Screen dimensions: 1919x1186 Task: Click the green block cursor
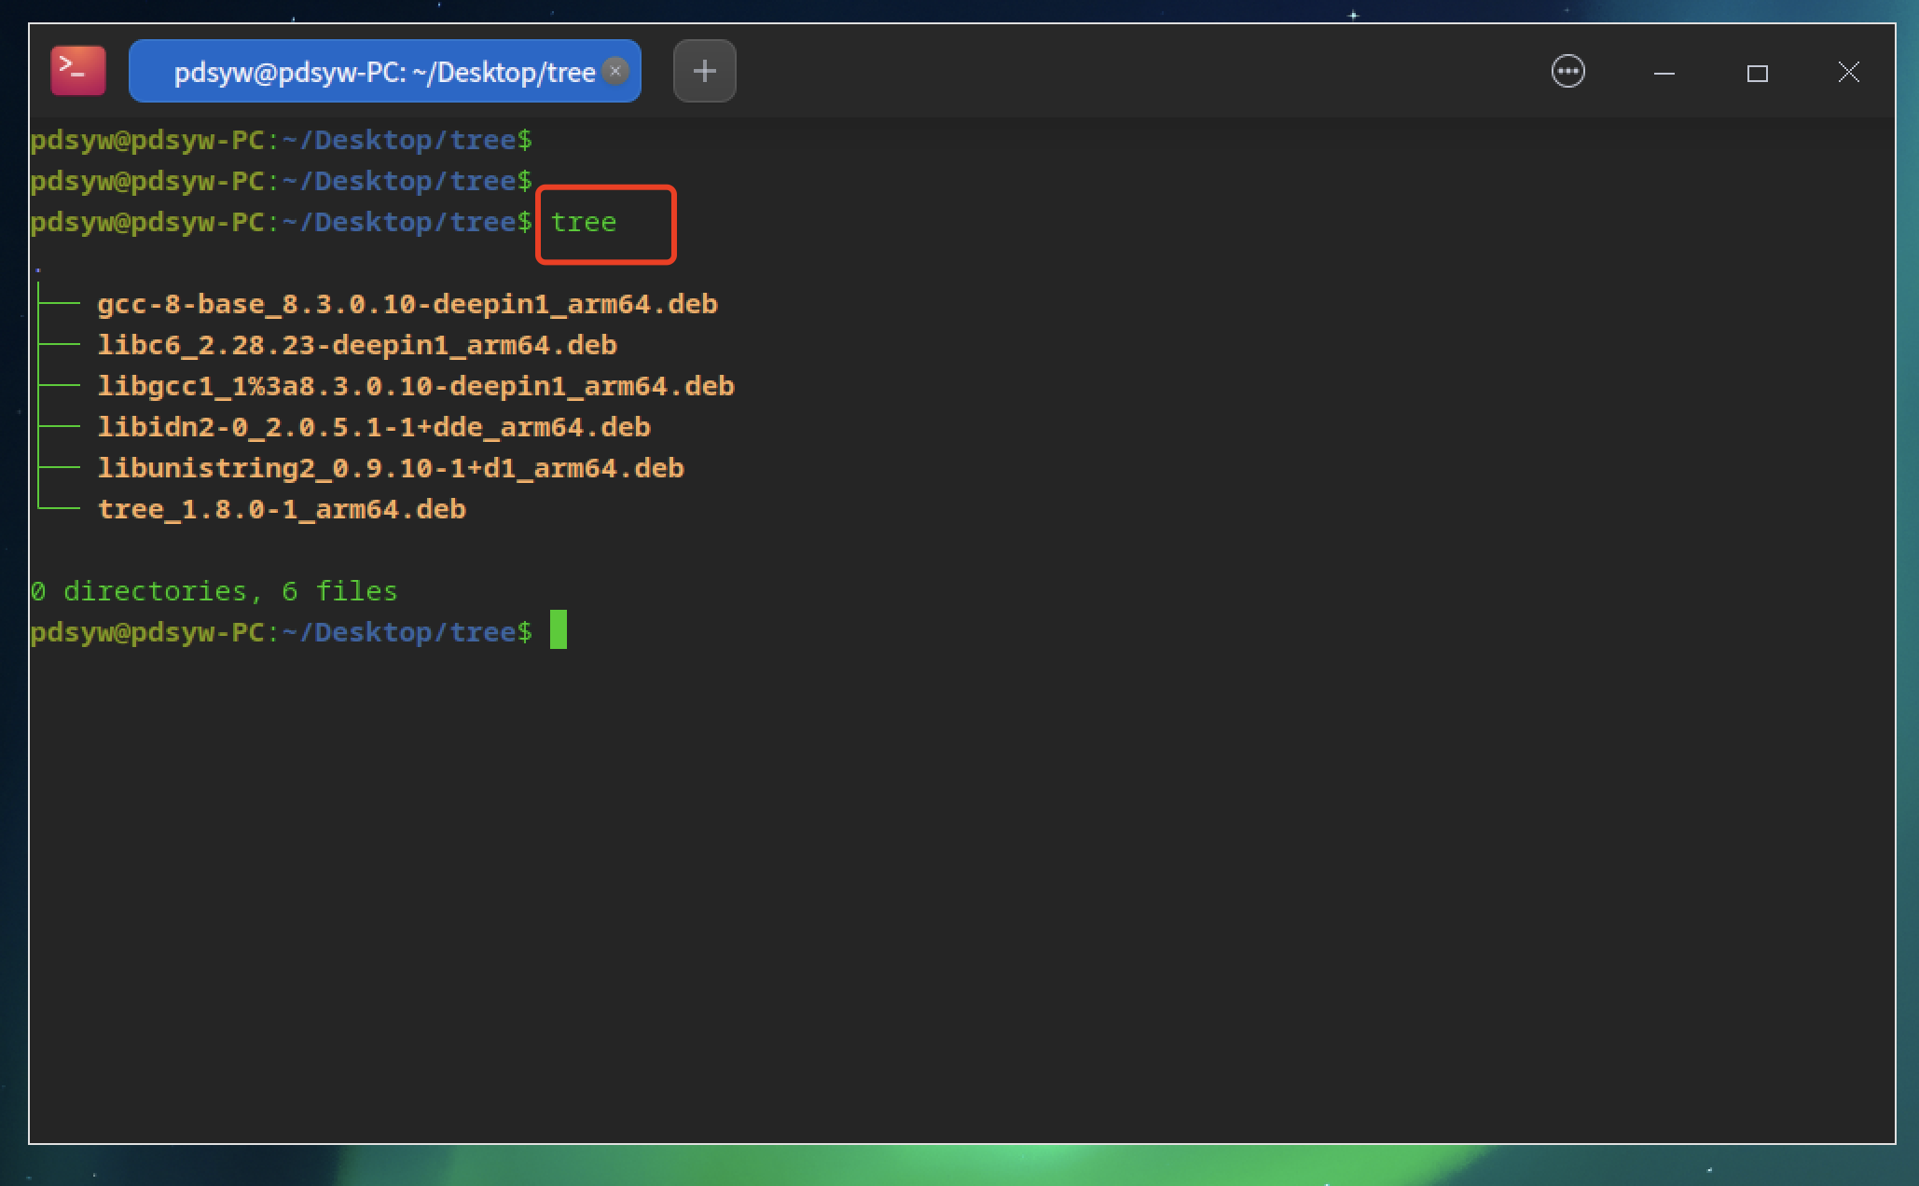coord(559,629)
